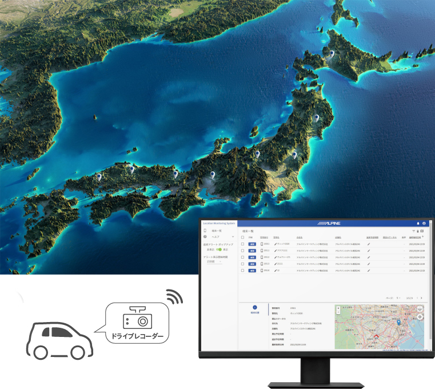Click the blue status button in fifth row
Screen dimensions: 435x389
click(252, 271)
